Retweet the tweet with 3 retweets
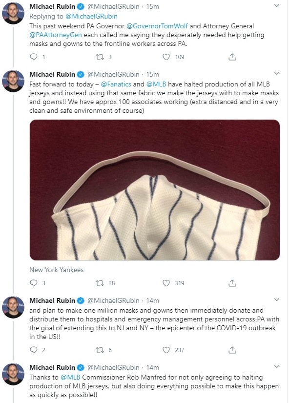This screenshot has width=290, height=403. (100, 57)
